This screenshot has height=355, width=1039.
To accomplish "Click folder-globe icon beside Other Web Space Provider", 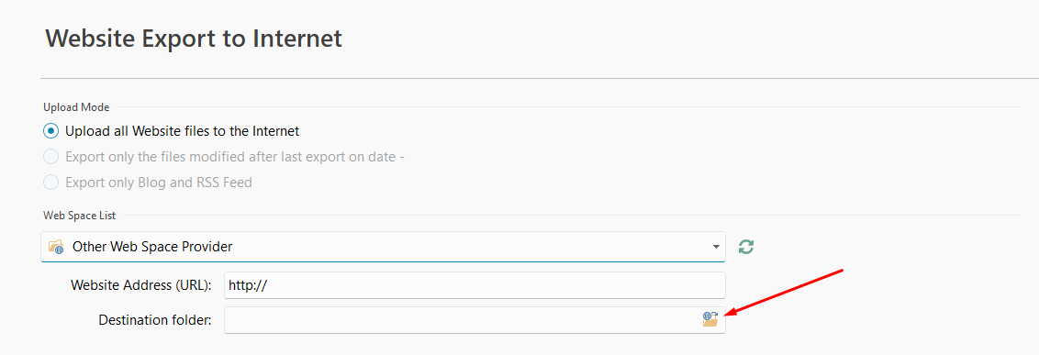I will [56, 247].
